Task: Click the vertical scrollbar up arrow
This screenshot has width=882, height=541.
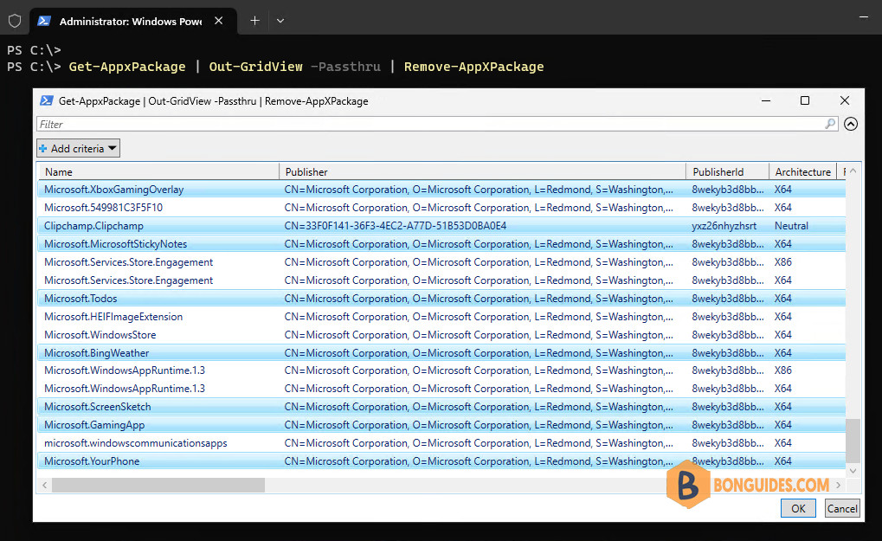Action: click(853, 171)
